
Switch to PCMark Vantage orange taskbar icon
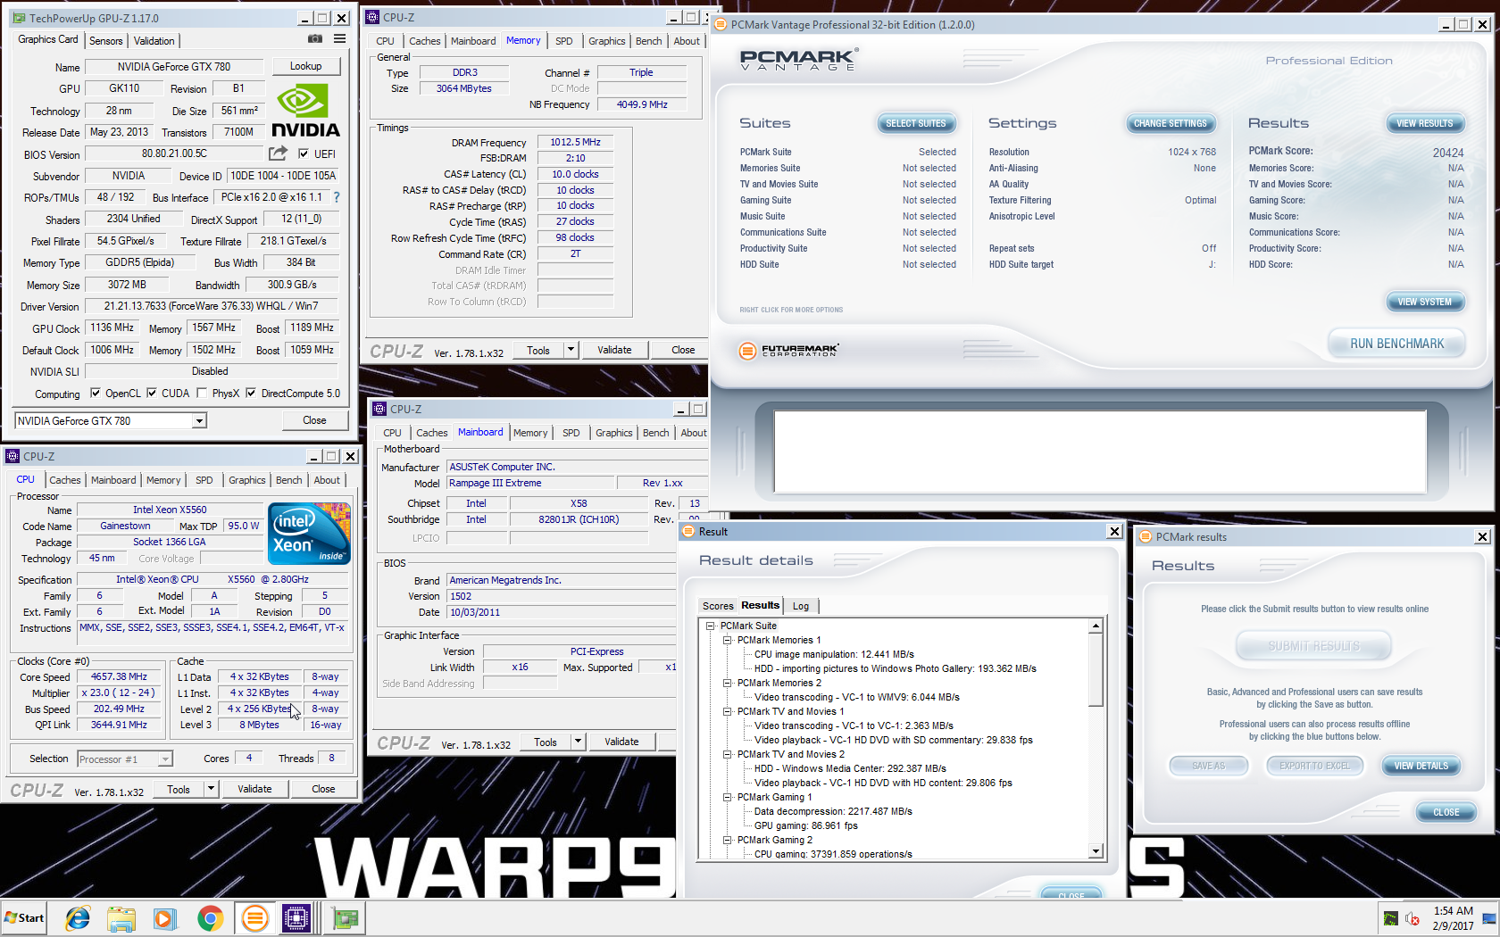point(254,917)
